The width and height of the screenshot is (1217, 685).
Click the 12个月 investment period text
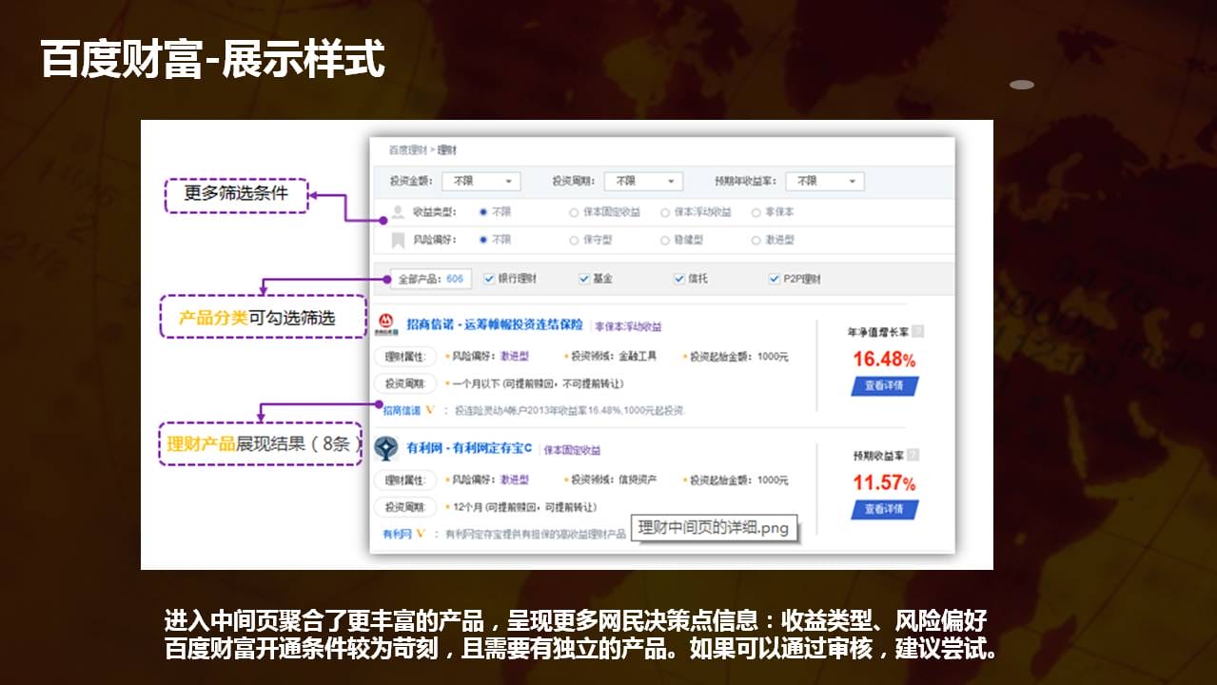click(468, 507)
